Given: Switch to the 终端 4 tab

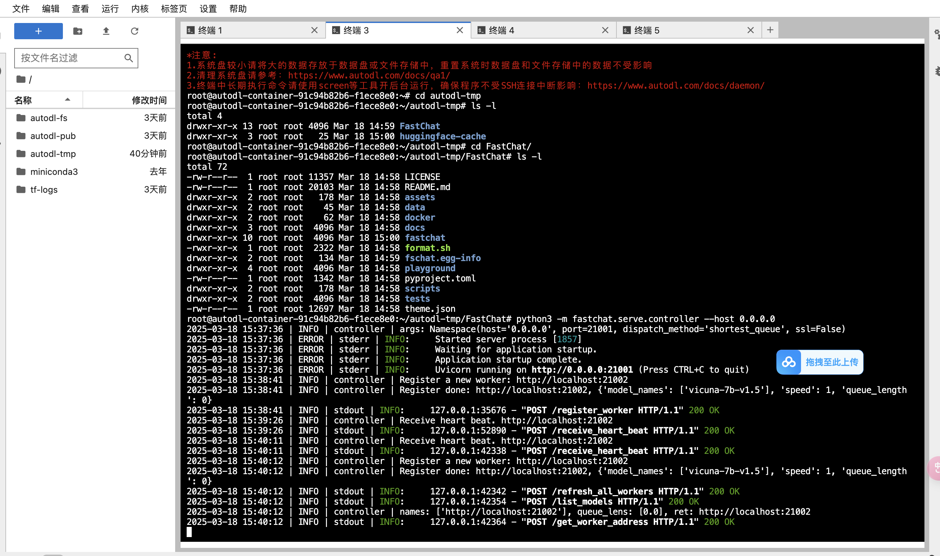Looking at the screenshot, I should tap(502, 30).
